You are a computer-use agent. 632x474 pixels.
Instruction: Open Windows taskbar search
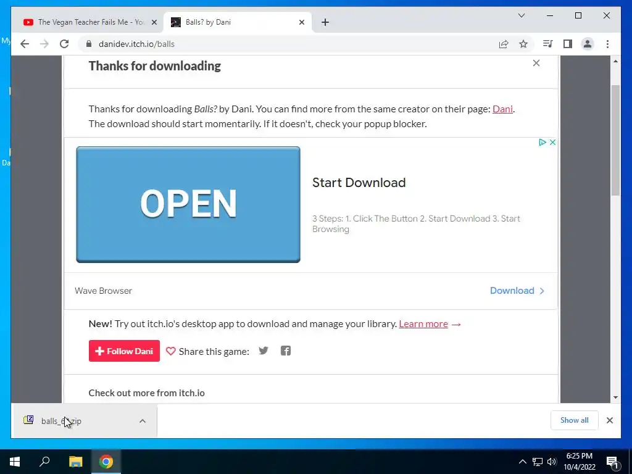(x=44, y=462)
